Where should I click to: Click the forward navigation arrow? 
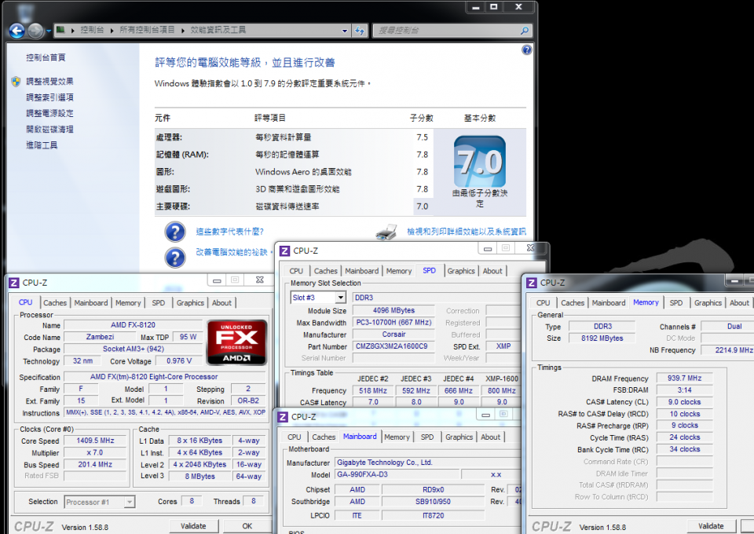coord(35,30)
